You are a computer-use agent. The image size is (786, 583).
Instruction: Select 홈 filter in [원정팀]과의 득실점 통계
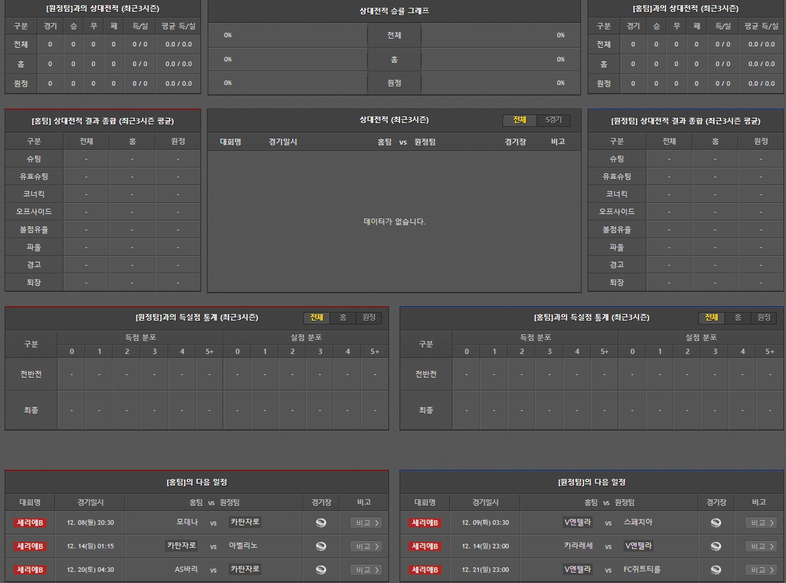(343, 318)
